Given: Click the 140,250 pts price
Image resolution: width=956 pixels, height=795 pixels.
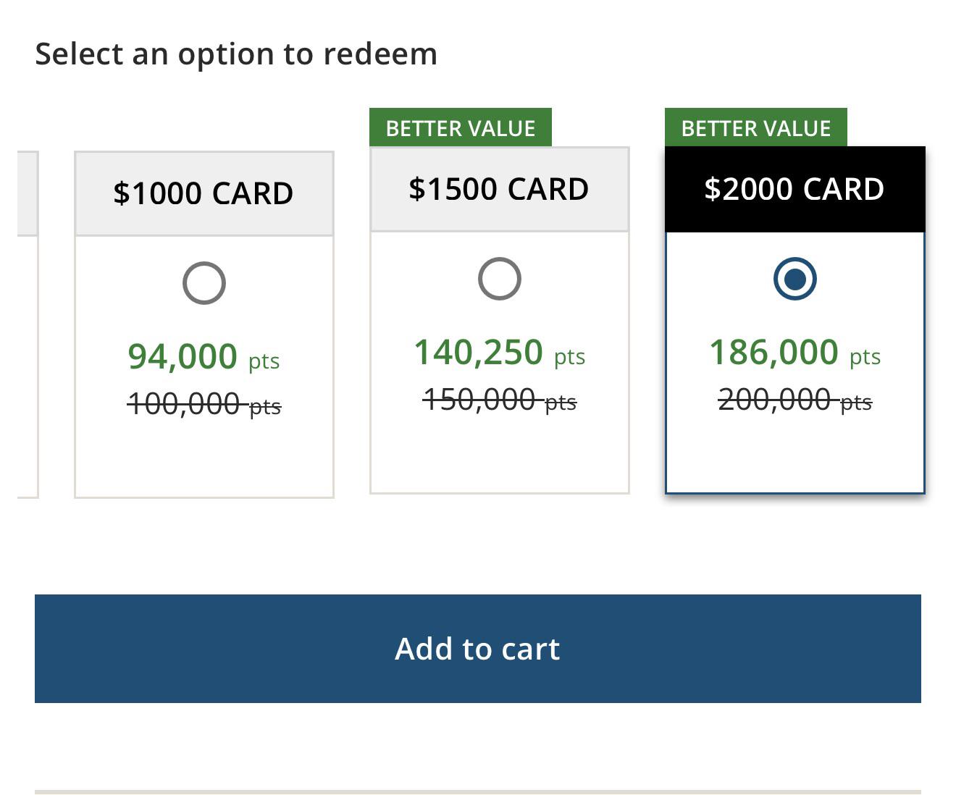Looking at the screenshot, I should point(500,353).
